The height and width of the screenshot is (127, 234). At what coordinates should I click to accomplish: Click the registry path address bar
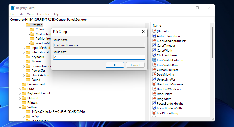coord(112,20)
